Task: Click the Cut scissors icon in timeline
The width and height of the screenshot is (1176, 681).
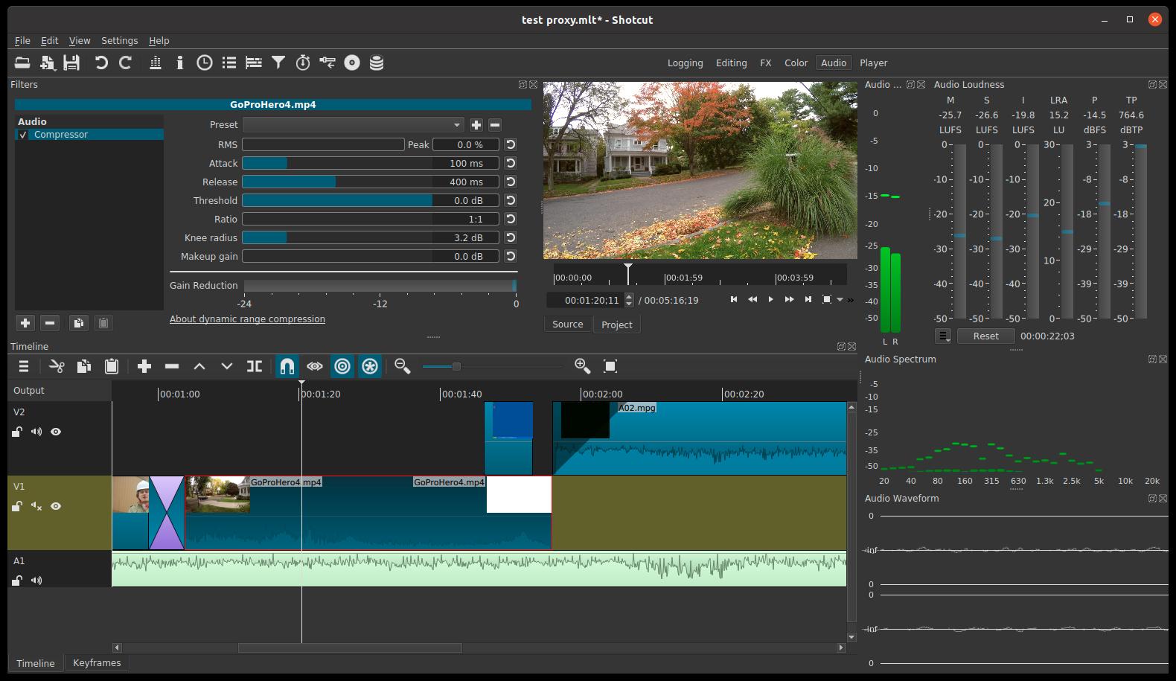Action: pos(57,366)
